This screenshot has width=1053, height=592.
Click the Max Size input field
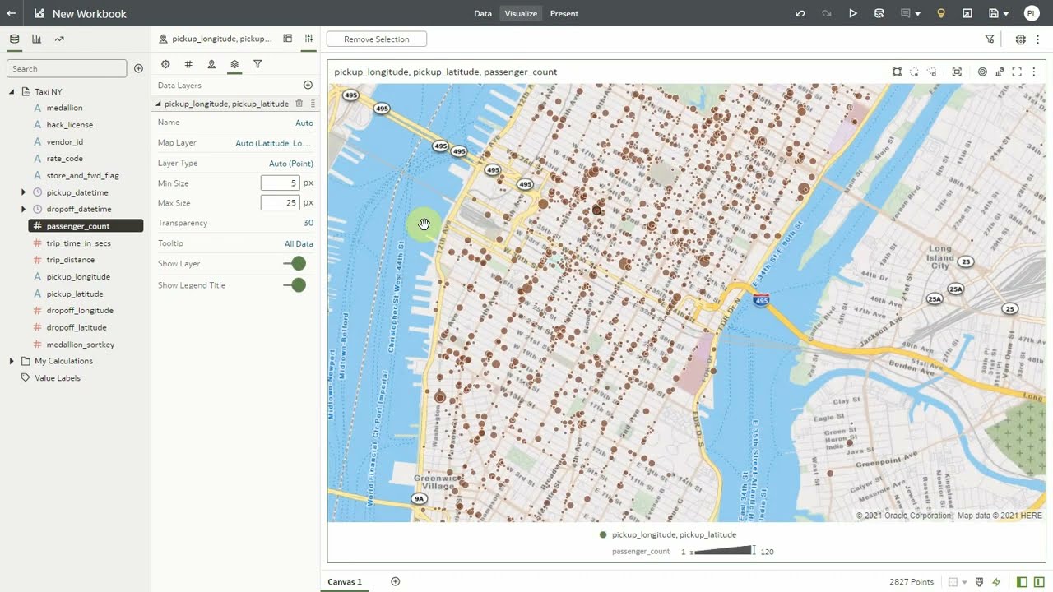[280, 203]
